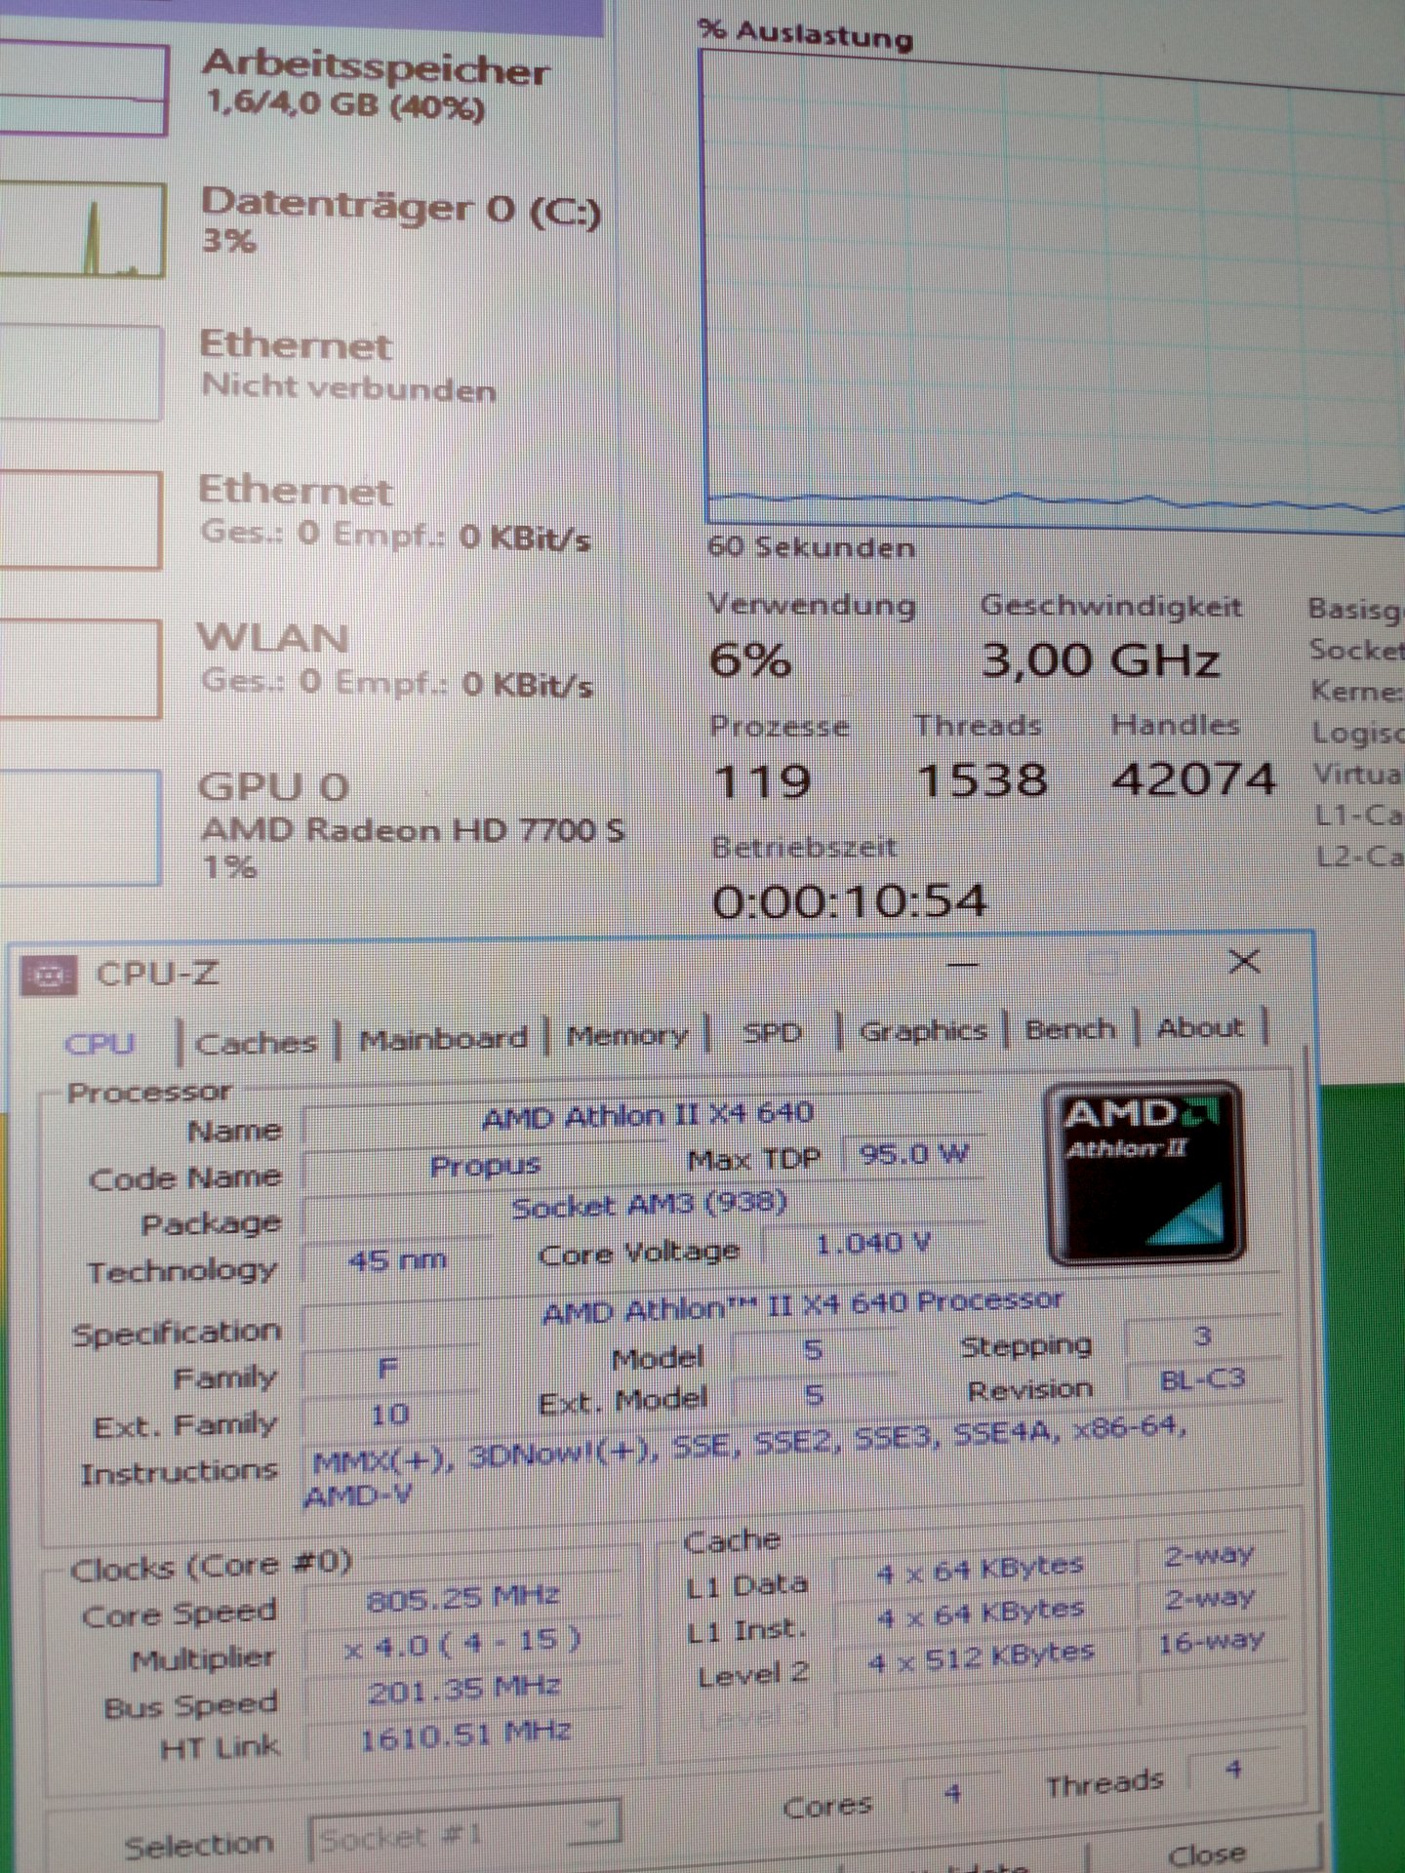Open the Bench tab in CPU-Z
The height and width of the screenshot is (1873, 1405).
pos(1069,1028)
